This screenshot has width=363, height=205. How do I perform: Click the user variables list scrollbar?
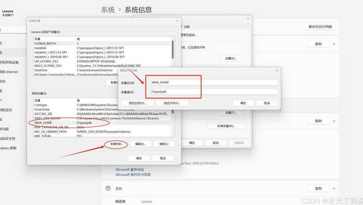173,50
